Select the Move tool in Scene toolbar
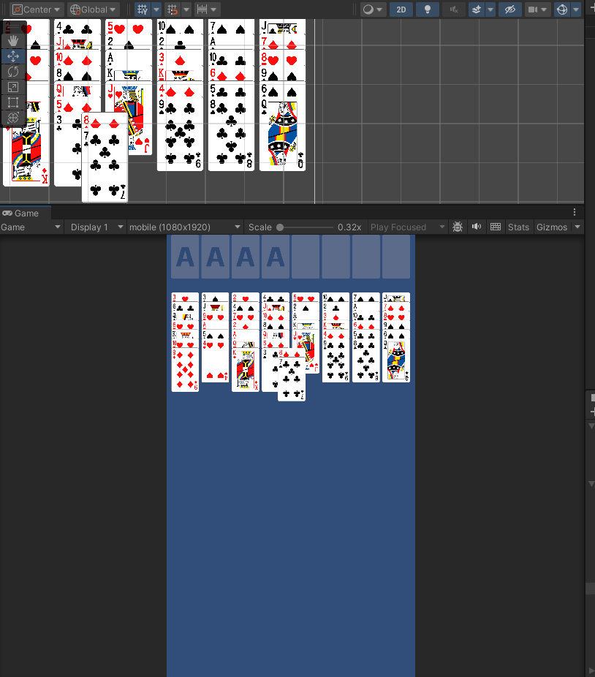 pos(13,56)
